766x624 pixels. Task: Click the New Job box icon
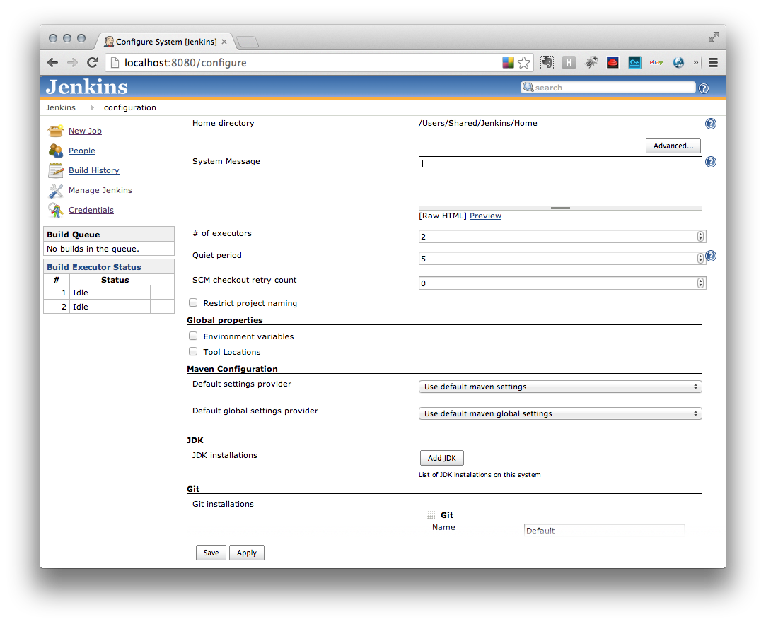55,131
